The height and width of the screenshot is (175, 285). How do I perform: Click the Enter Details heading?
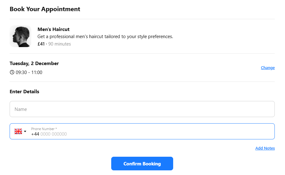click(x=24, y=92)
